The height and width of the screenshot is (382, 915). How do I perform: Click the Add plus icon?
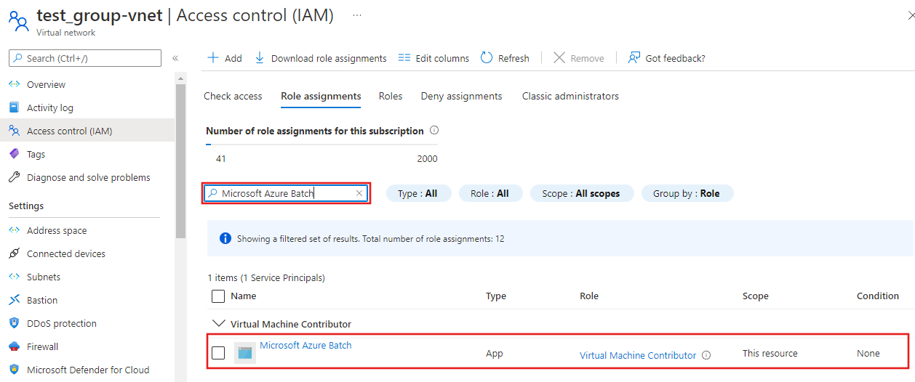click(213, 58)
